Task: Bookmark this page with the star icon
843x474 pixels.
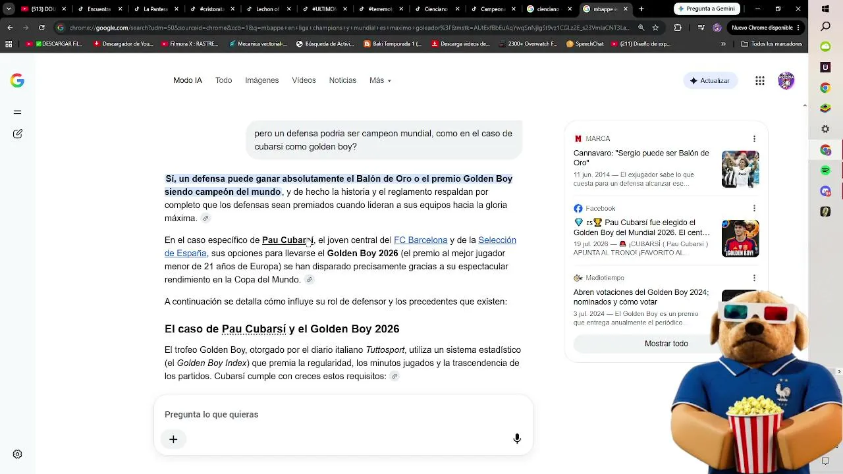Action: tap(655, 28)
